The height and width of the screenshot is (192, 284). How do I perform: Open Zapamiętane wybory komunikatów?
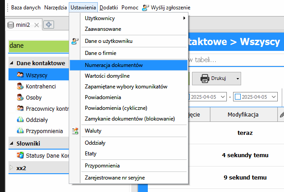129,87
